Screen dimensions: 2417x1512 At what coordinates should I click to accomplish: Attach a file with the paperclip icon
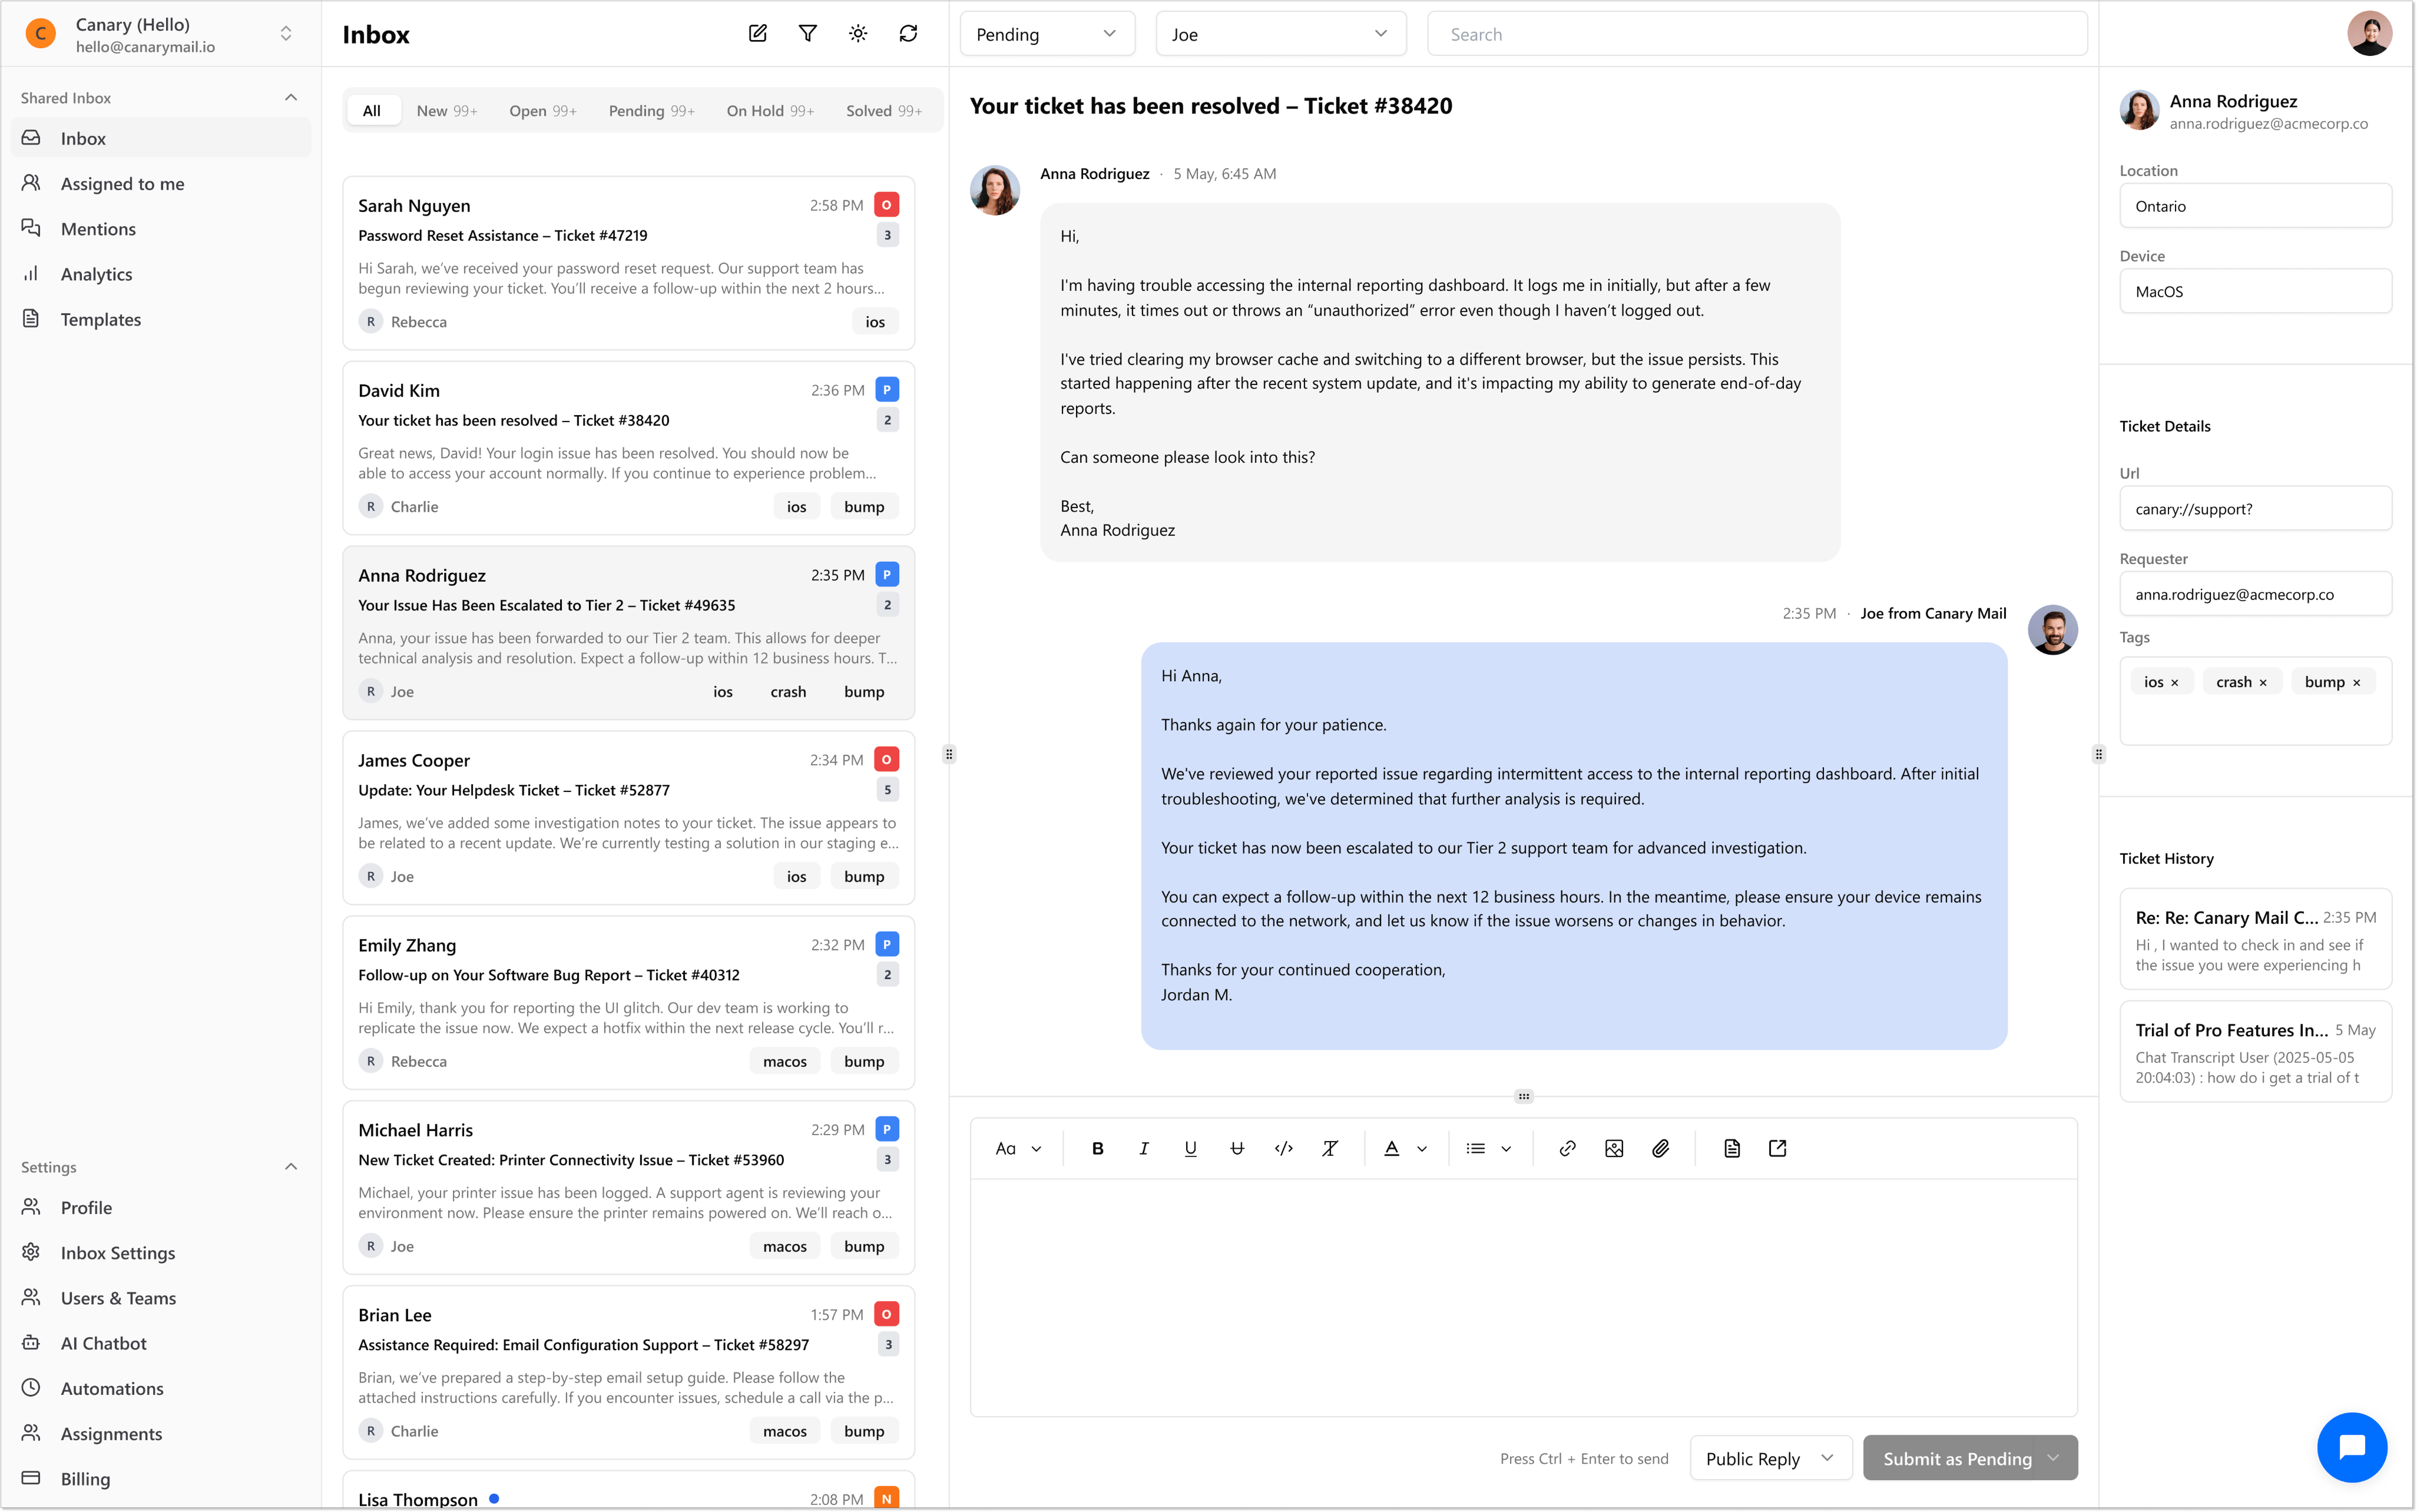(1661, 1148)
